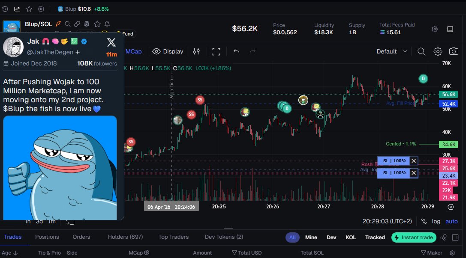Click the orange feather icon beside Blup/SOL
Viewport: 466px width, 258px height.
pos(58,24)
